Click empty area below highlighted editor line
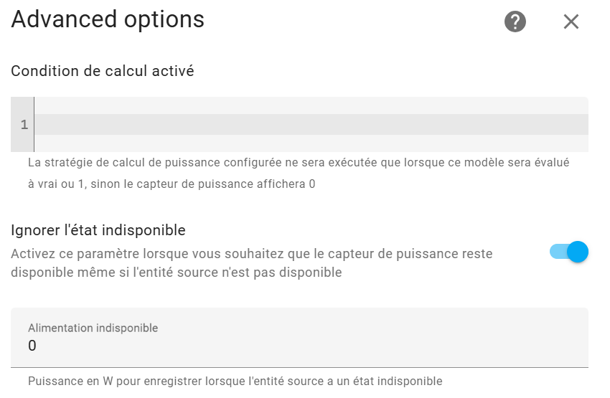 point(311,143)
